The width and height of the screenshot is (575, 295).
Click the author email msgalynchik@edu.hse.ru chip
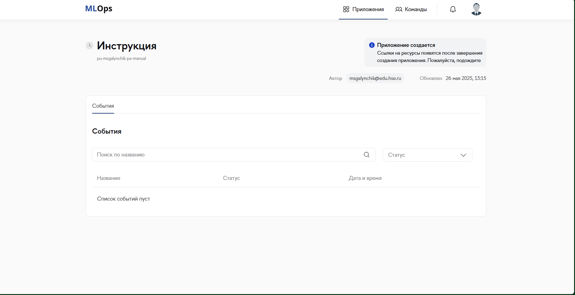click(375, 78)
